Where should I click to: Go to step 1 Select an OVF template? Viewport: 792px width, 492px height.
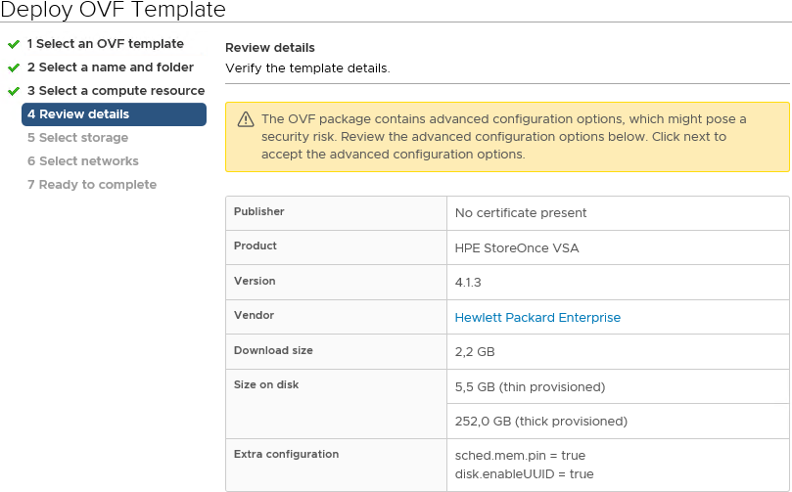(105, 44)
